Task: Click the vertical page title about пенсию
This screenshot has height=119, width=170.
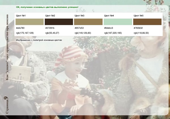Action: pos(7,47)
